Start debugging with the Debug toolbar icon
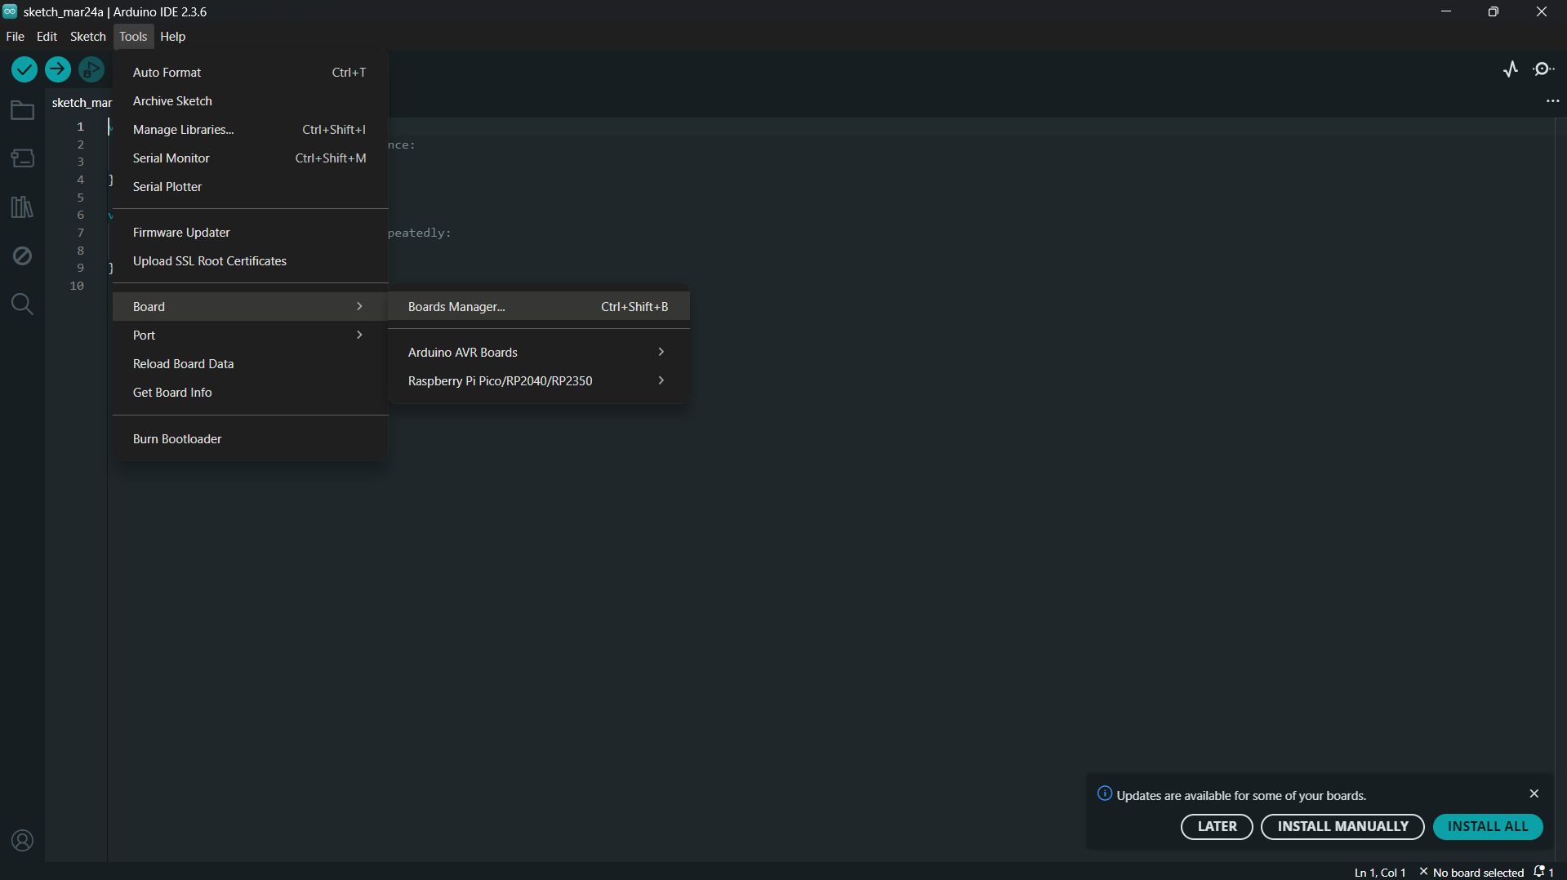This screenshot has height=880, width=1567. (x=91, y=69)
